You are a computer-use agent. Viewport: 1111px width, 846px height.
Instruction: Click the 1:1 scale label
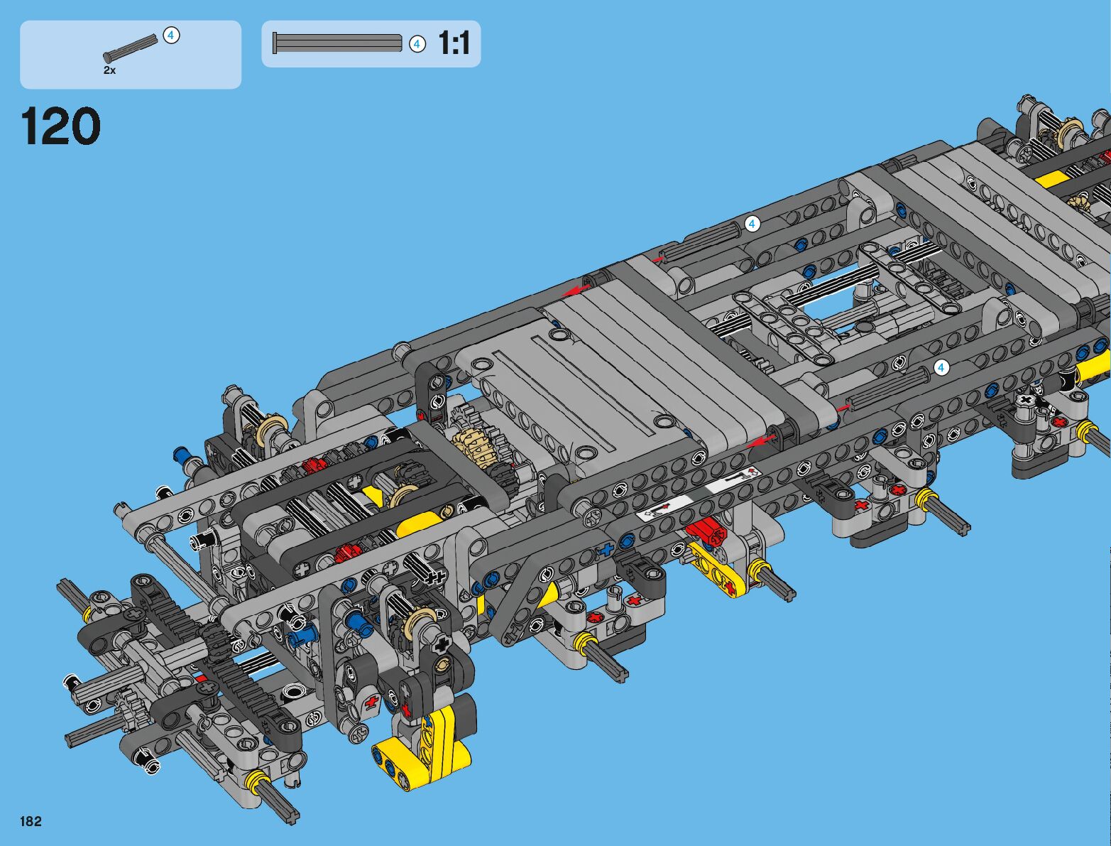point(454,43)
